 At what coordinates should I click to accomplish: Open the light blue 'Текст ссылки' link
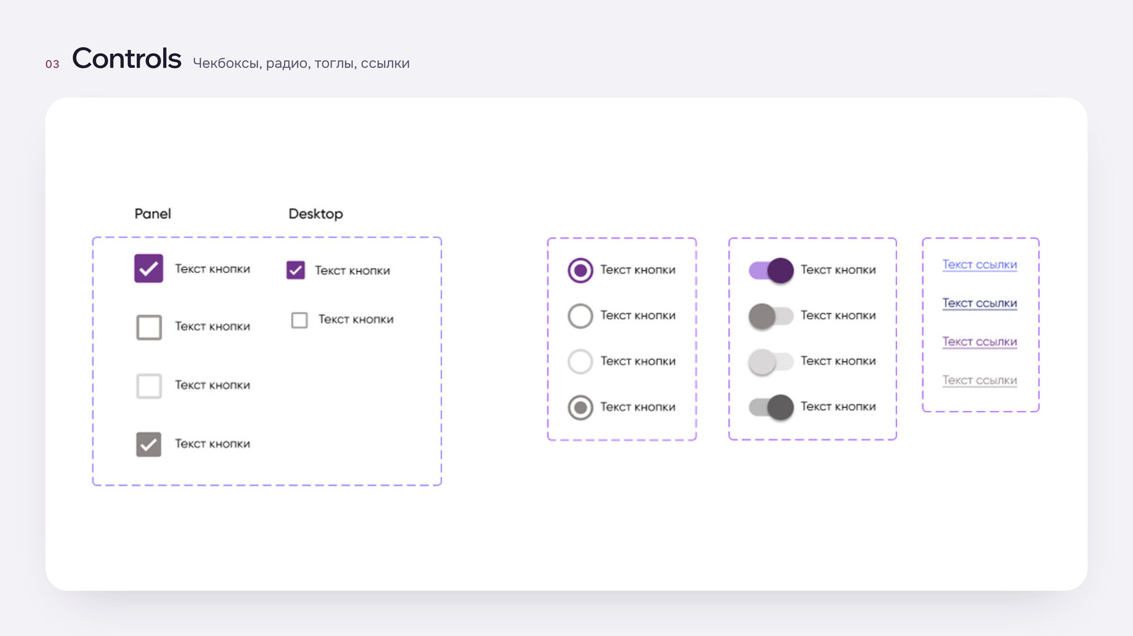click(x=979, y=265)
